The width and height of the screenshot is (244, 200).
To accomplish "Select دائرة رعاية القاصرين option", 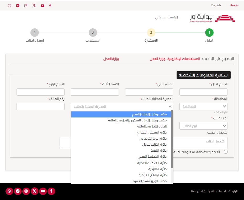I will tap(121, 139).
